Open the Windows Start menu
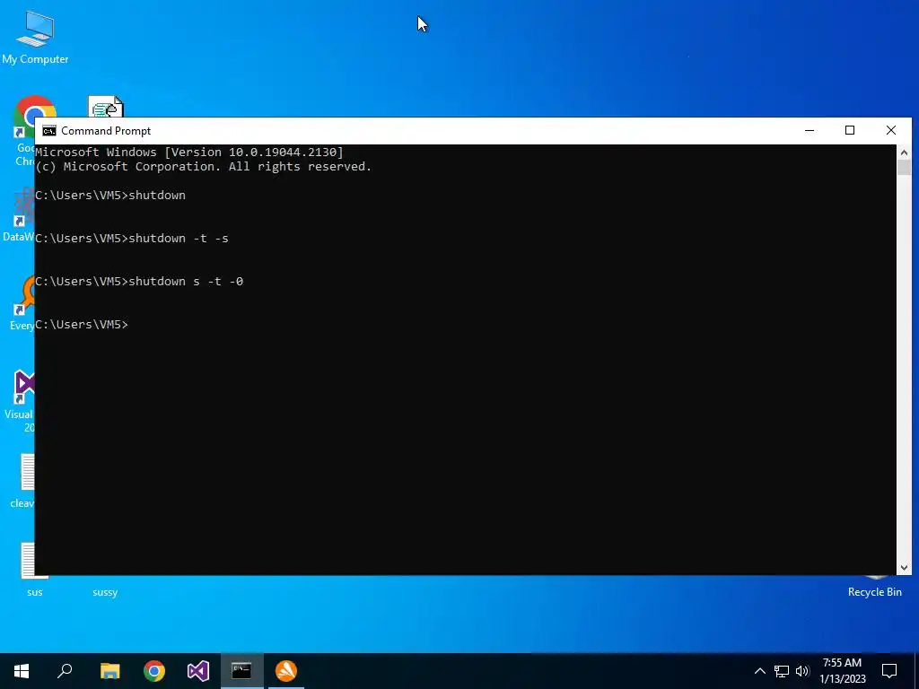 point(22,671)
